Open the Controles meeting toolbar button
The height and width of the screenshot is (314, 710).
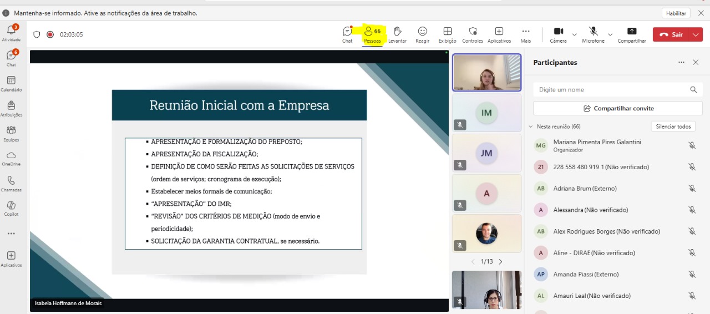(x=473, y=34)
